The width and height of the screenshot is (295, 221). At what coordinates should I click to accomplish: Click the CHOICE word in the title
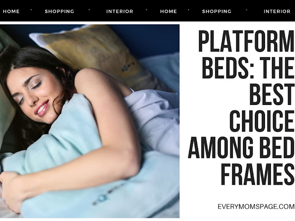[x=262, y=122]
